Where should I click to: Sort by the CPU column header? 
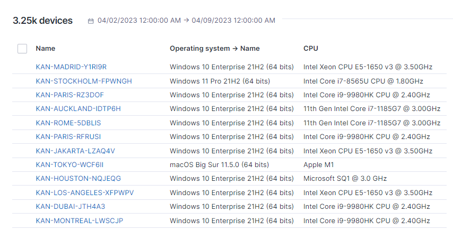(x=311, y=49)
